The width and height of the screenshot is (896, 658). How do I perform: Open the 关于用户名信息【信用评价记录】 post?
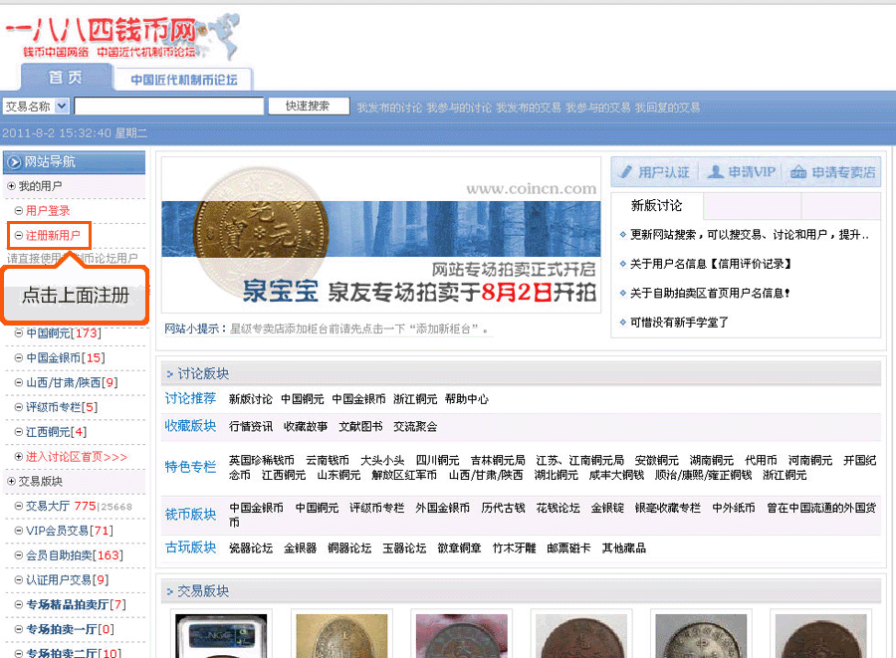point(710,264)
